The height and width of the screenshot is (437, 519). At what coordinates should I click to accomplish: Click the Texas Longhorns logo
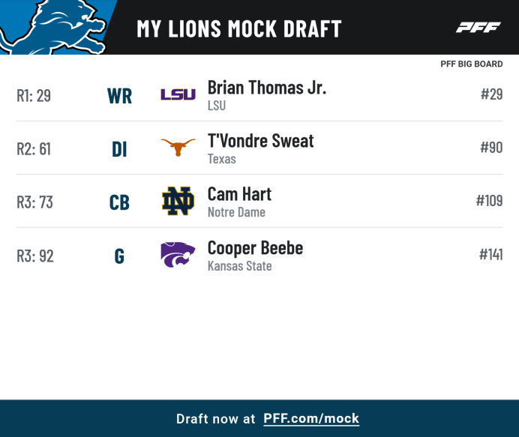coord(178,148)
